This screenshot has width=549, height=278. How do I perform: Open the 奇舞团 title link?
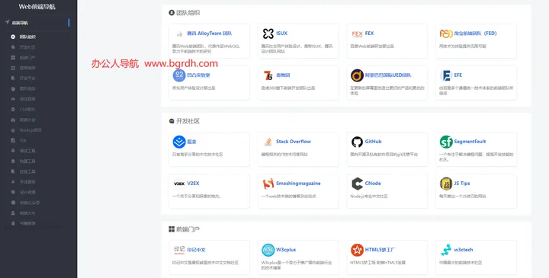[283, 75]
